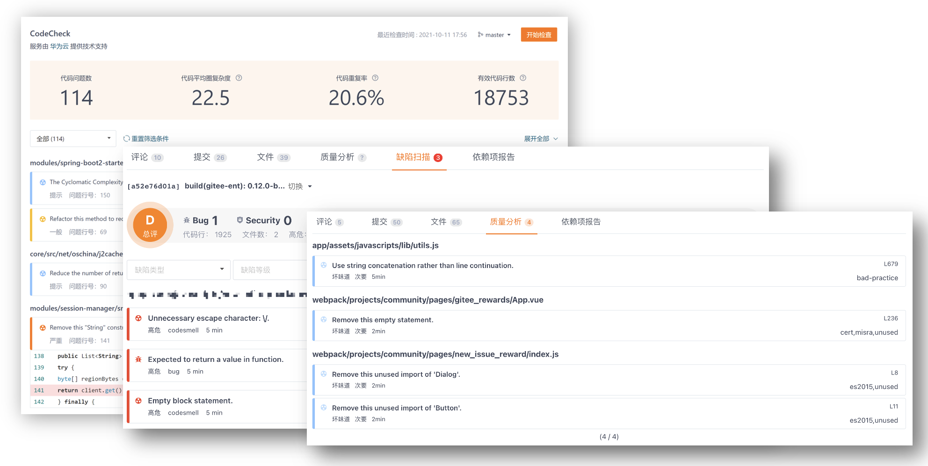Click the D 总评 grade badge
This screenshot has height=466, width=928.
[150, 225]
